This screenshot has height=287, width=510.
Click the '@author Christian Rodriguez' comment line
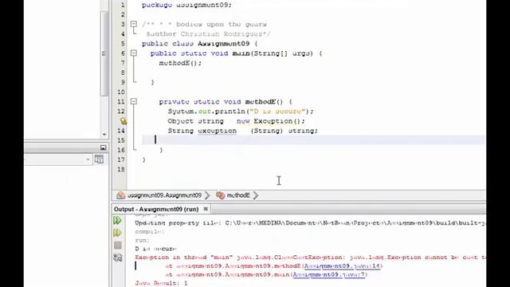coord(208,33)
